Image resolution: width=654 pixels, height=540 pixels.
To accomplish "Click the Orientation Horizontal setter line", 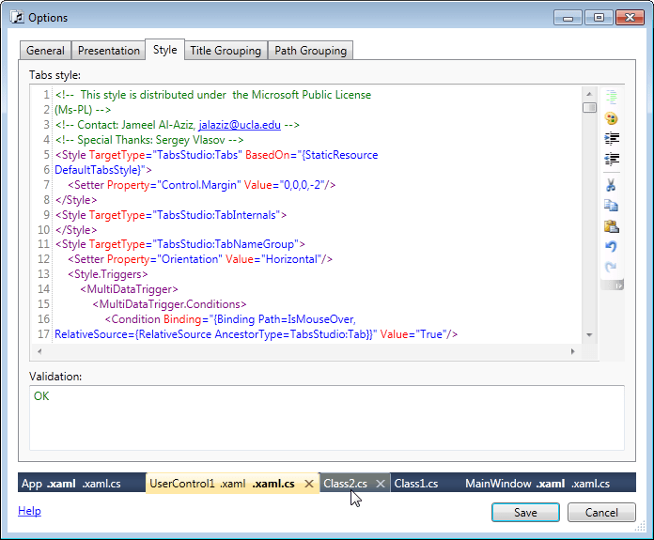I will click(x=200, y=259).
